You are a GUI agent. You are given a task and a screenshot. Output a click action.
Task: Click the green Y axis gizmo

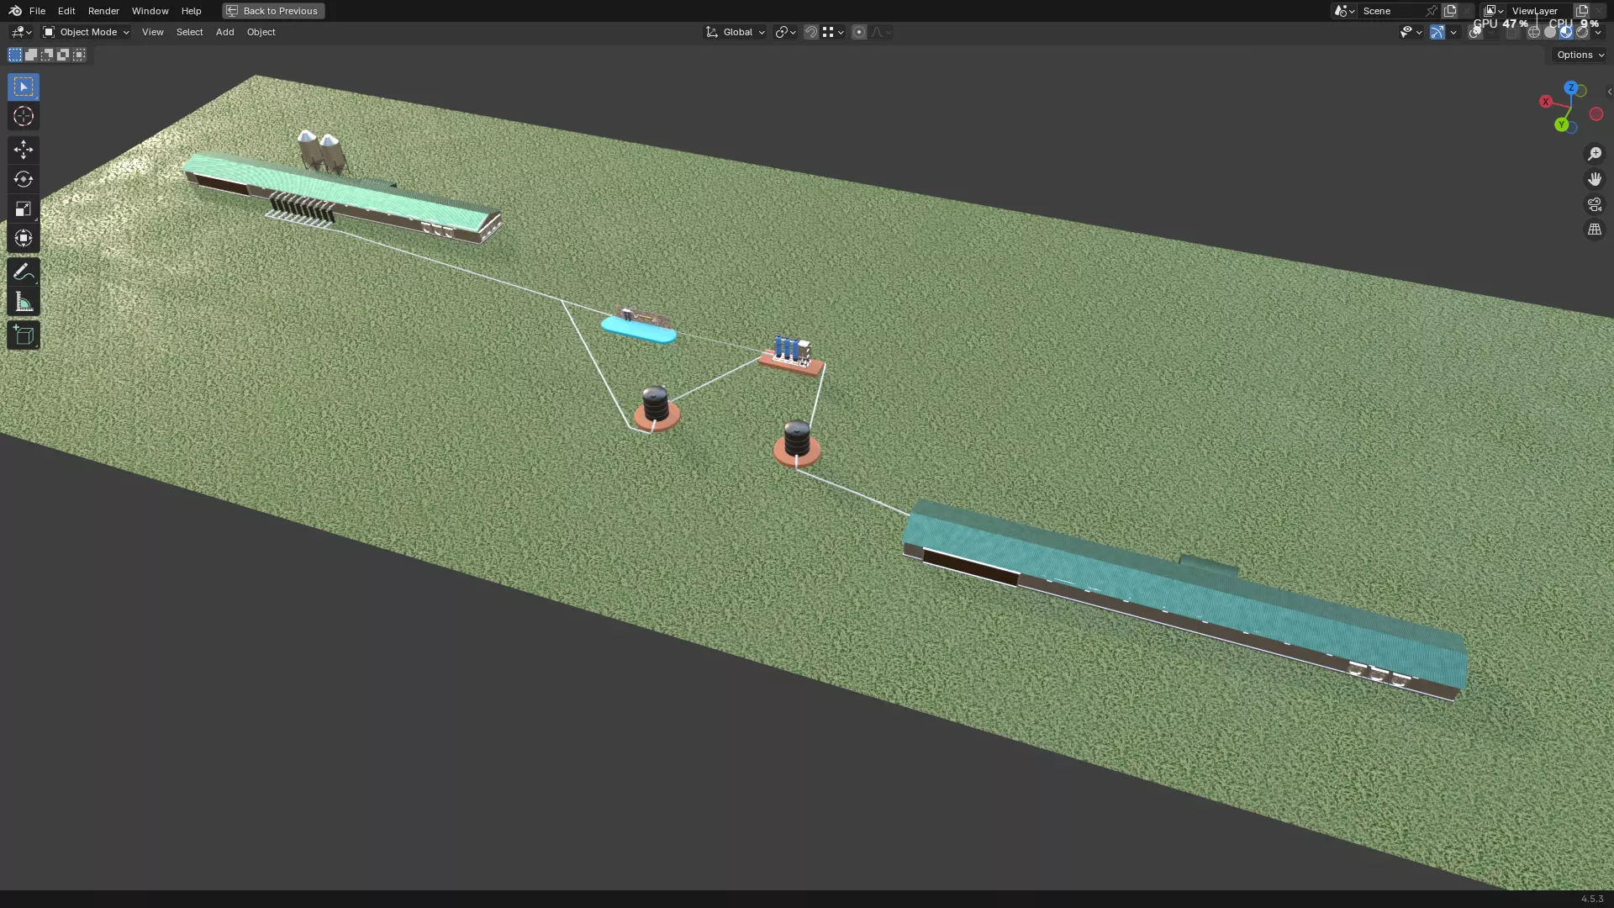(x=1561, y=124)
